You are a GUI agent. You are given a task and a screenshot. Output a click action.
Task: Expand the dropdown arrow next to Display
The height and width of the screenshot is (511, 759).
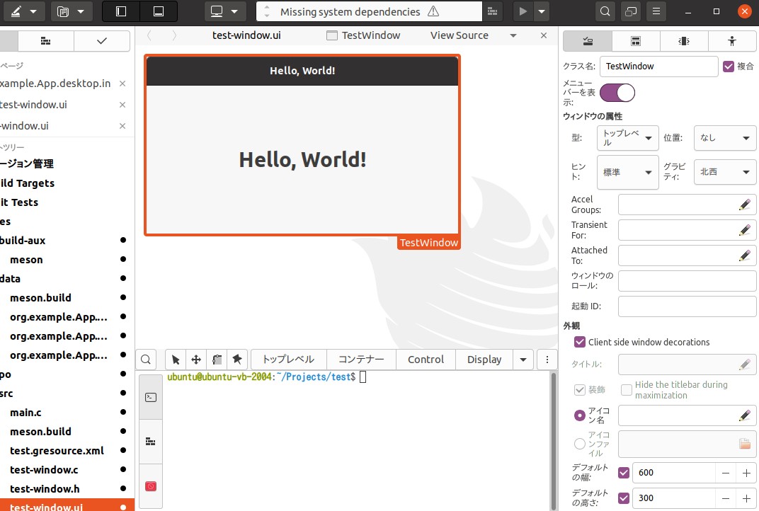click(523, 359)
